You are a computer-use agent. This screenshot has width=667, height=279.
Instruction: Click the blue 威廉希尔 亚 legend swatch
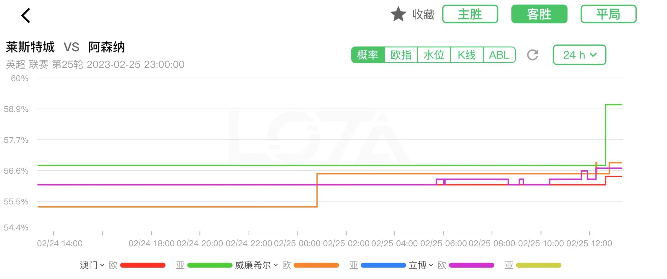tap(383, 265)
